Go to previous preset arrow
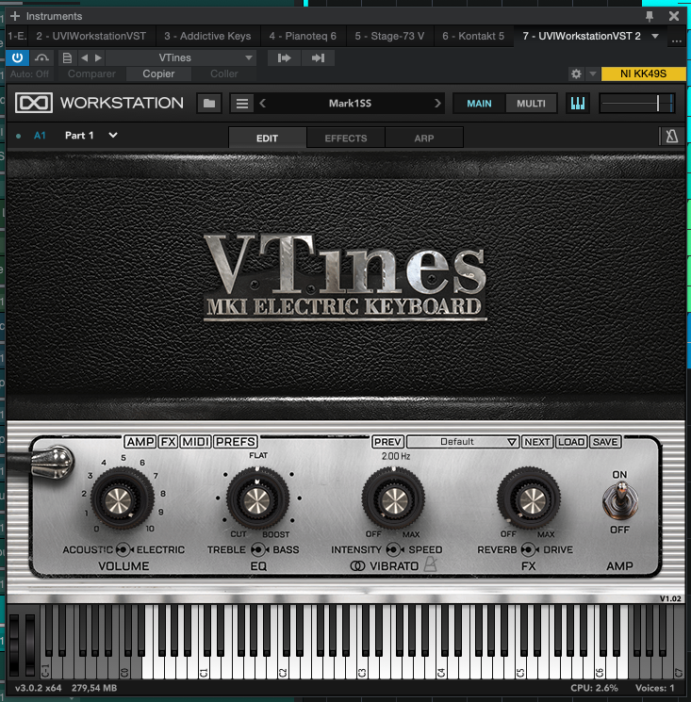 click(84, 57)
